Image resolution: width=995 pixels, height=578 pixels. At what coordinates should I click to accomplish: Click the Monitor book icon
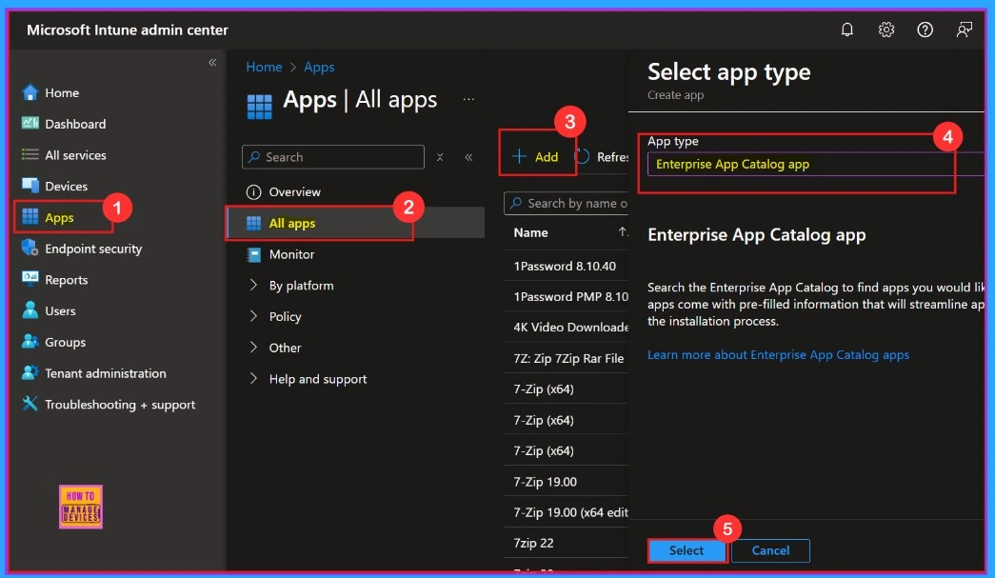pyautogui.click(x=253, y=254)
